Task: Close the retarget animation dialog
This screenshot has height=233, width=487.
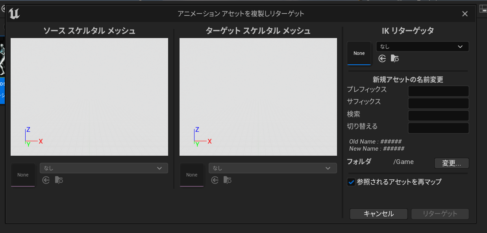Action: pos(465,14)
